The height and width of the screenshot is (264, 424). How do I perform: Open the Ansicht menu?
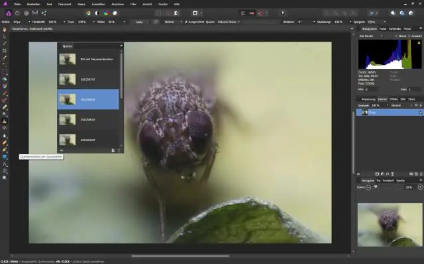(x=147, y=4)
